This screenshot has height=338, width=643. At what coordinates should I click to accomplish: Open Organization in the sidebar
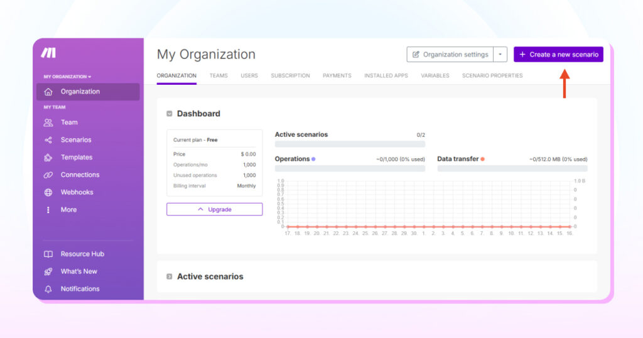88,92
